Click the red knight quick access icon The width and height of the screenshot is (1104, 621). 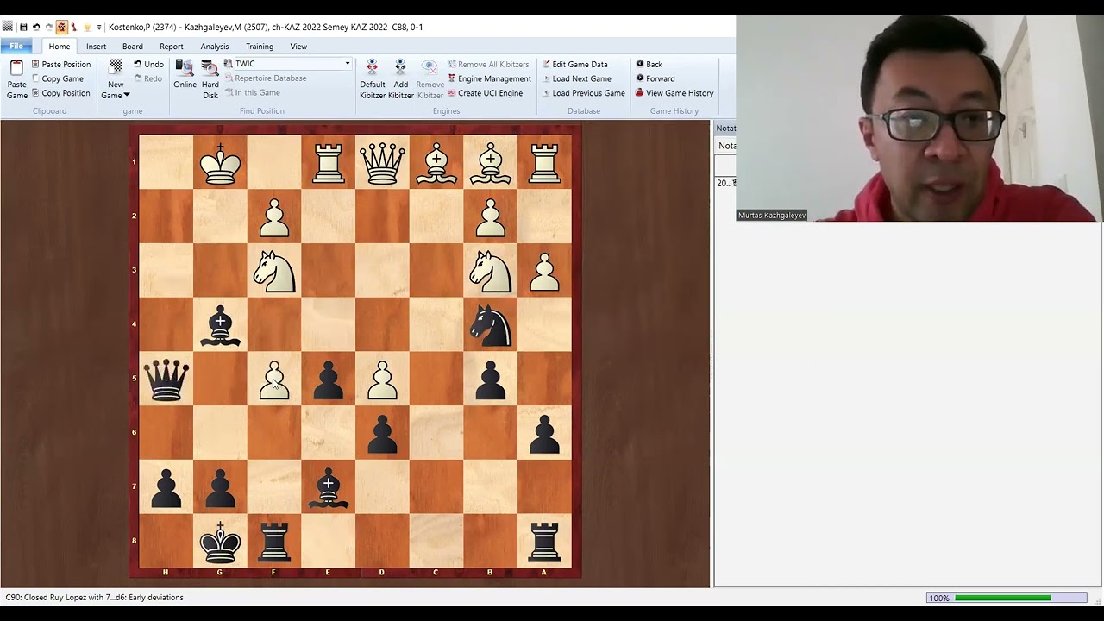pyautogui.click(x=73, y=27)
